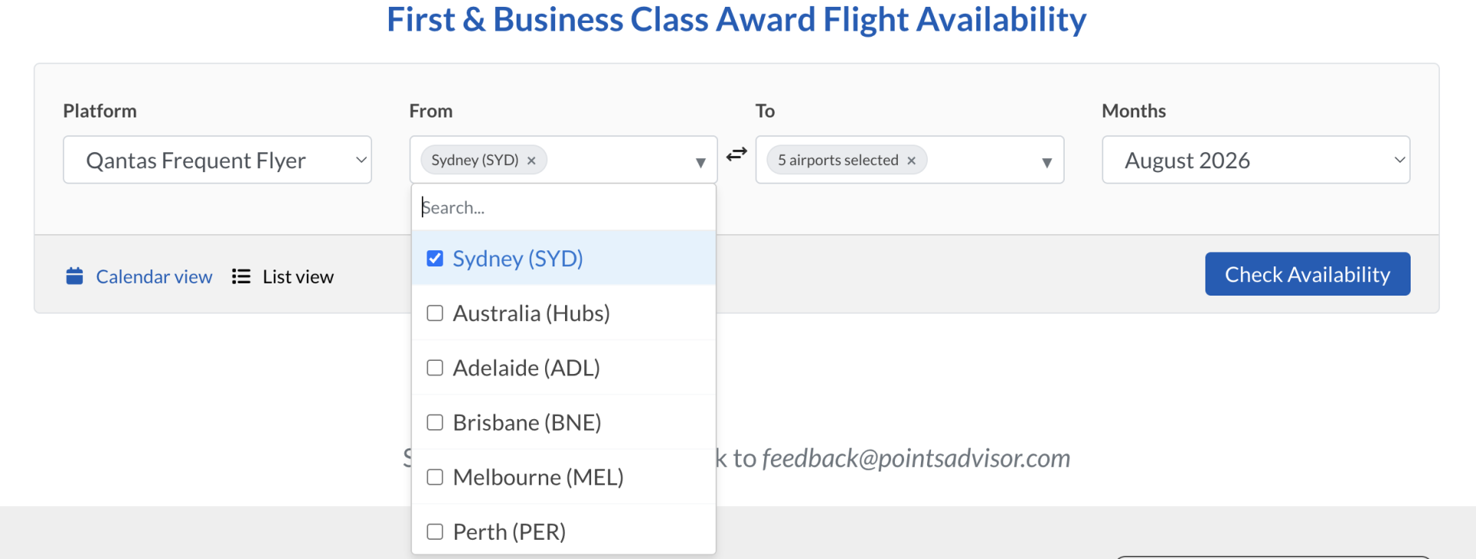The image size is (1476, 559).
Task: Check the Brisbane (BNE) option
Action: pyautogui.click(x=435, y=422)
